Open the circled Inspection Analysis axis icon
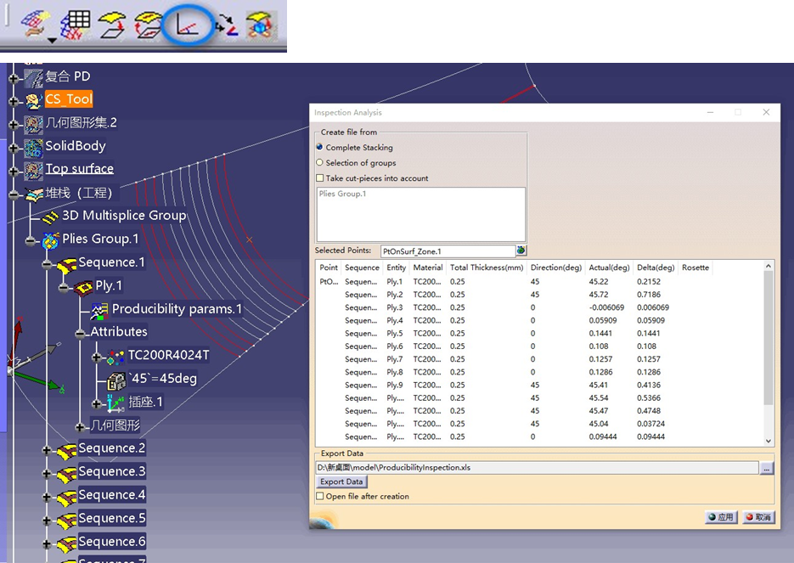Screen dimensions: 794x563 coord(188,25)
